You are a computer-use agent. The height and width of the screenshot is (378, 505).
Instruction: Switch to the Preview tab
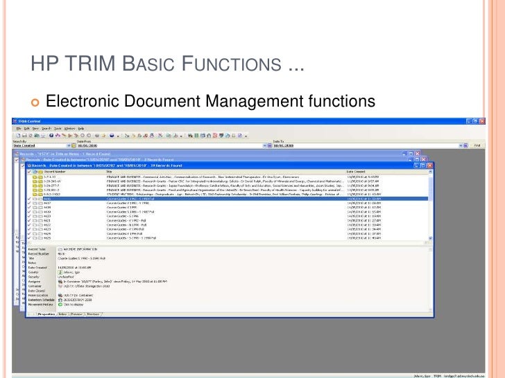pos(76,314)
